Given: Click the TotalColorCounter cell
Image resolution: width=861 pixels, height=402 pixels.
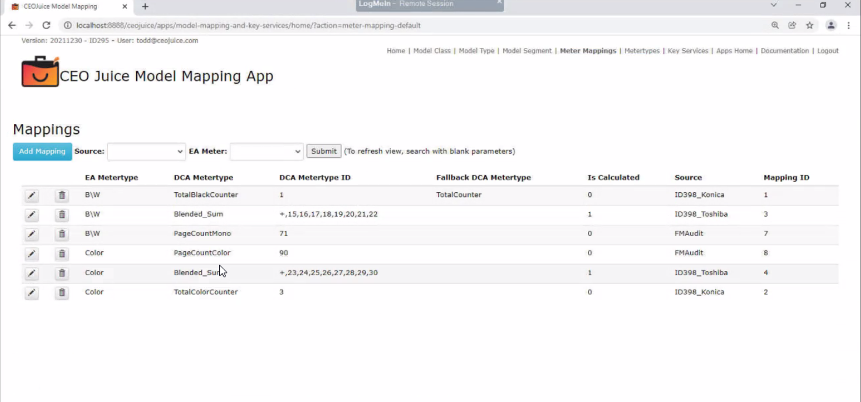Looking at the screenshot, I should [206, 292].
